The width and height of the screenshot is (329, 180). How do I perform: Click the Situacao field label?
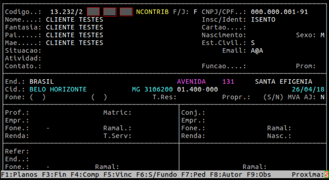coord(23,51)
